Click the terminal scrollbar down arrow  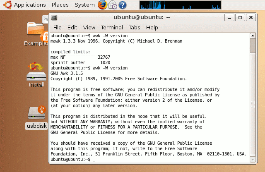pyautogui.click(x=253, y=158)
